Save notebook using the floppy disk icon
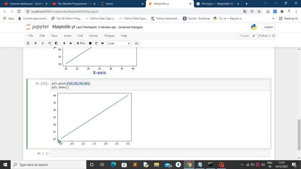Screen dimensions: 301x169 [28, 43]
